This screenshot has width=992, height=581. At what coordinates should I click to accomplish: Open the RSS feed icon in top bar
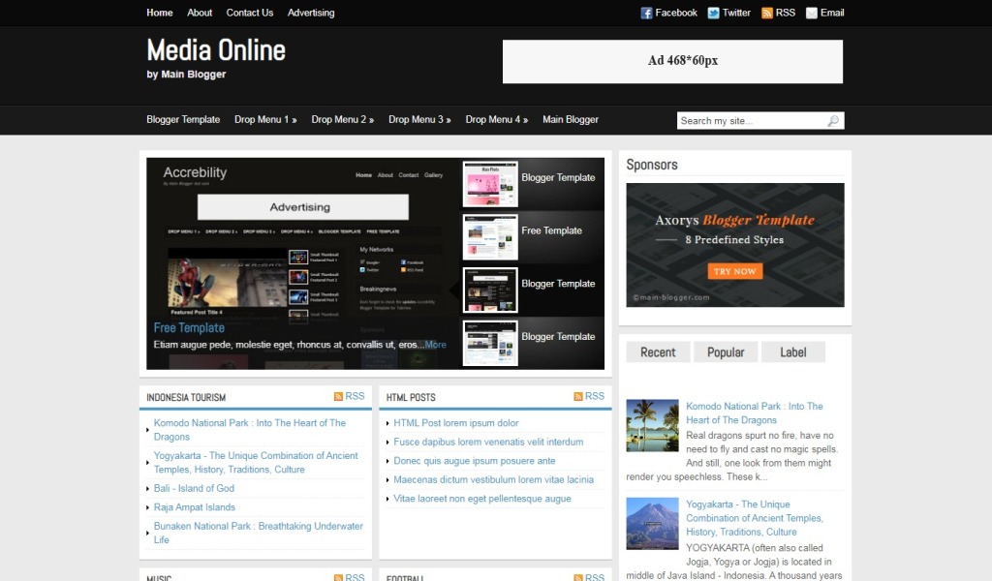(767, 14)
